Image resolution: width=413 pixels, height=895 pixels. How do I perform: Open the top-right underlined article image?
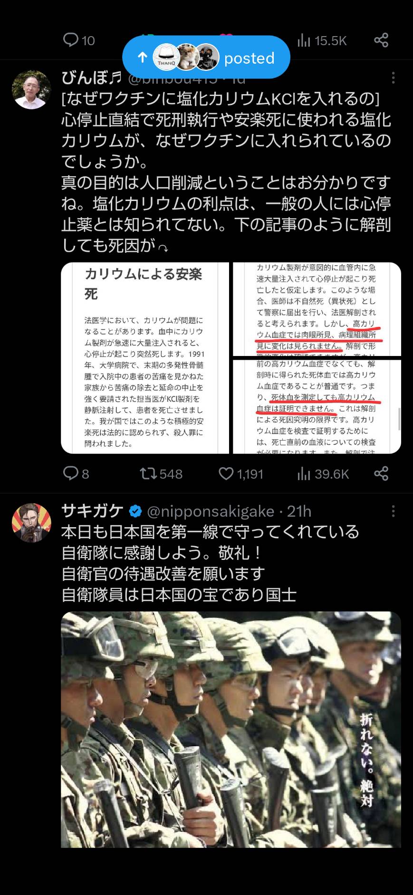pos(317,309)
